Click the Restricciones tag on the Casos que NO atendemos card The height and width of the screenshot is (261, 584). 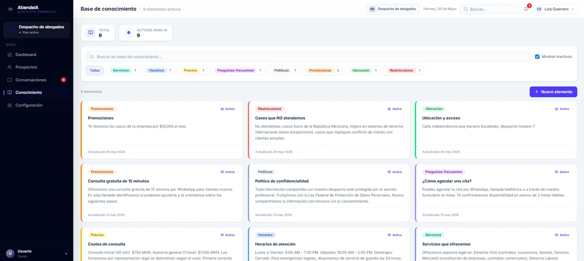[270, 109]
